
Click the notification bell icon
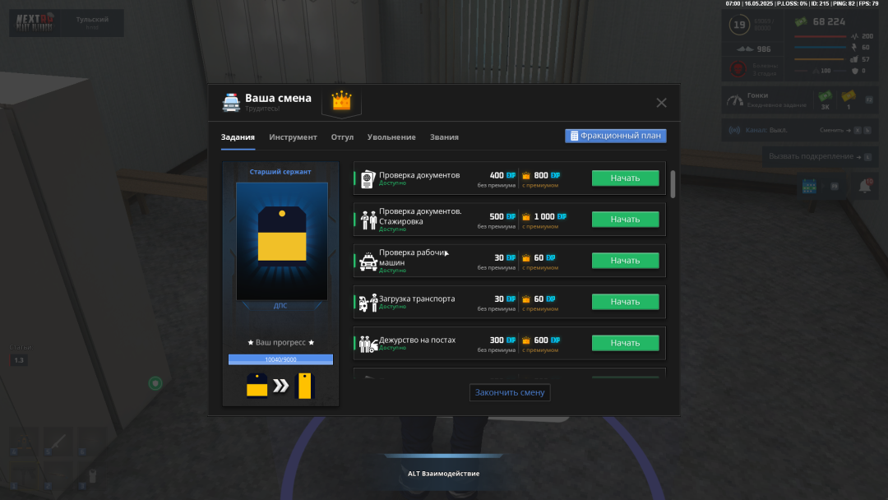point(865,186)
